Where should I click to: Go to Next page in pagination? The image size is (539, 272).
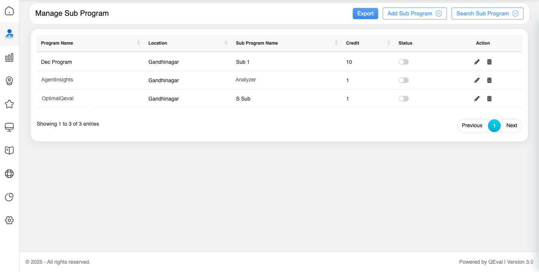[512, 125]
